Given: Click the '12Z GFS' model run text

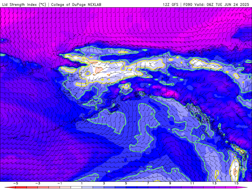Looking at the screenshot, I should [170, 4].
